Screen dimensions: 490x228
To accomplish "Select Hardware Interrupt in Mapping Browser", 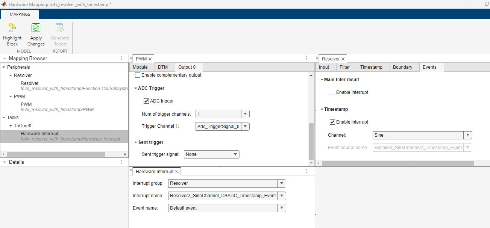I will point(39,134).
